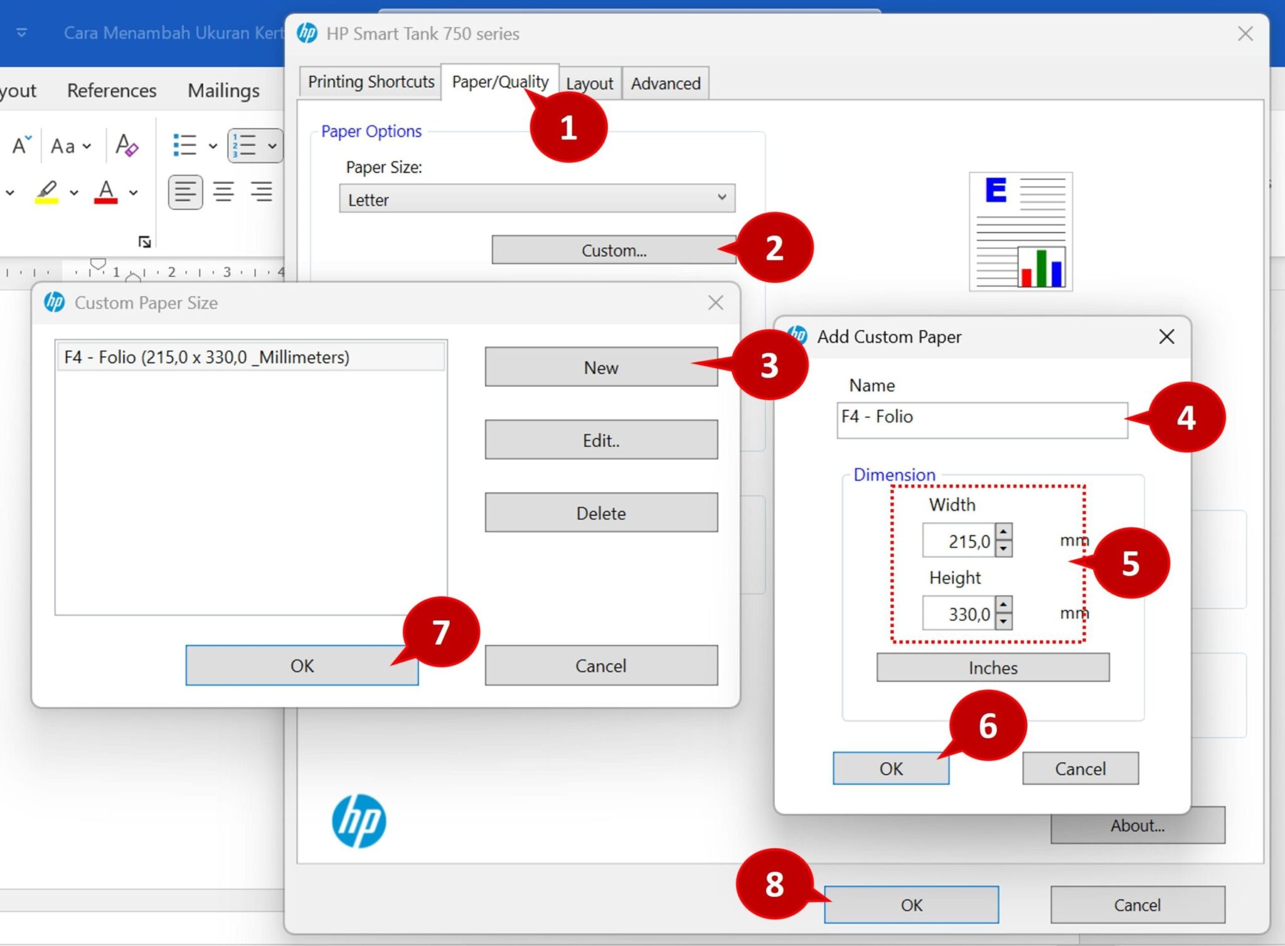Viewport: 1285px width, 946px height.
Task: Switch to the Layout tab
Action: click(589, 83)
